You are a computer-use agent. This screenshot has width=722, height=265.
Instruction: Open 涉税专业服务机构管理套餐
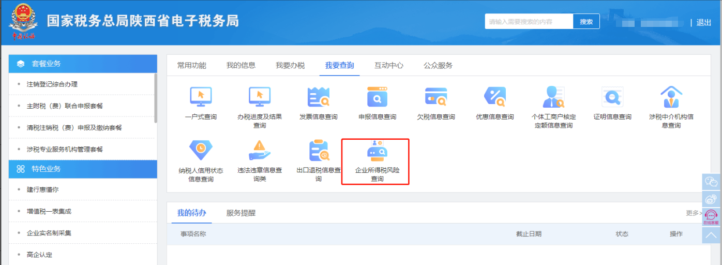point(65,149)
